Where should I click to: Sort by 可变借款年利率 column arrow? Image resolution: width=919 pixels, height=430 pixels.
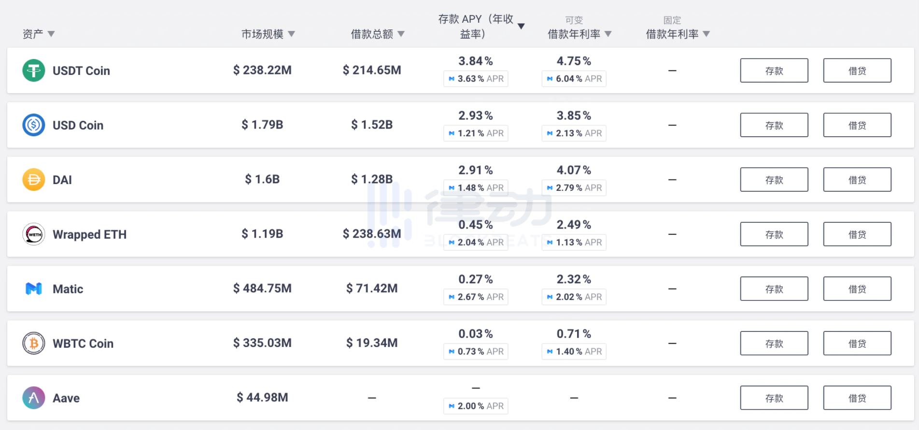tap(608, 34)
